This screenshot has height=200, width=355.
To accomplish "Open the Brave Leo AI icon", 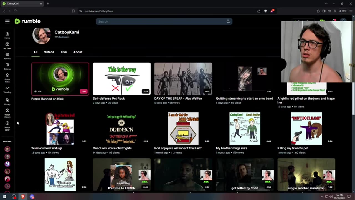I will pyautogui.click(x=335, y=11).
